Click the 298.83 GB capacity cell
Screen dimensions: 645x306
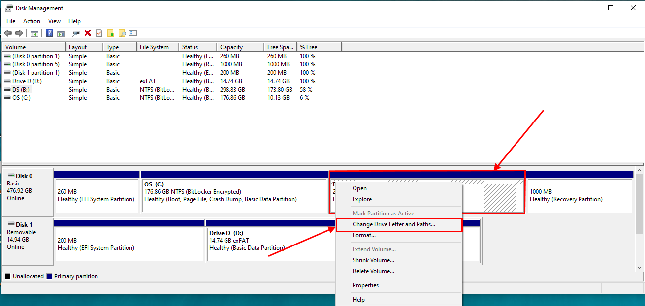pyautogui.click(x=232, y=90)
